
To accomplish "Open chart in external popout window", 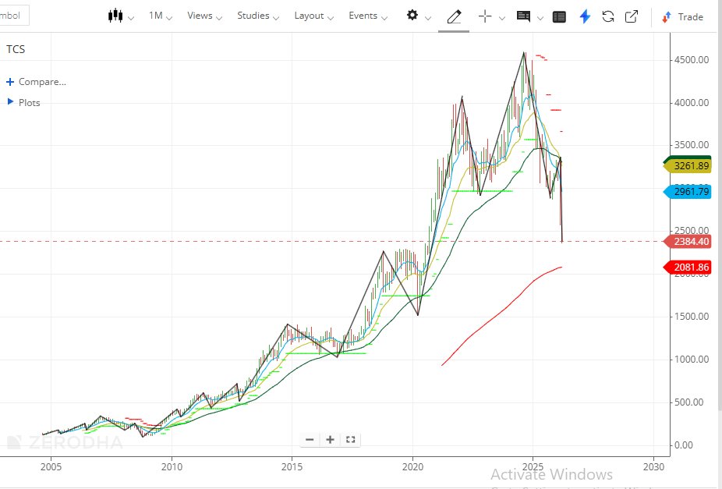I will point(632,16).
